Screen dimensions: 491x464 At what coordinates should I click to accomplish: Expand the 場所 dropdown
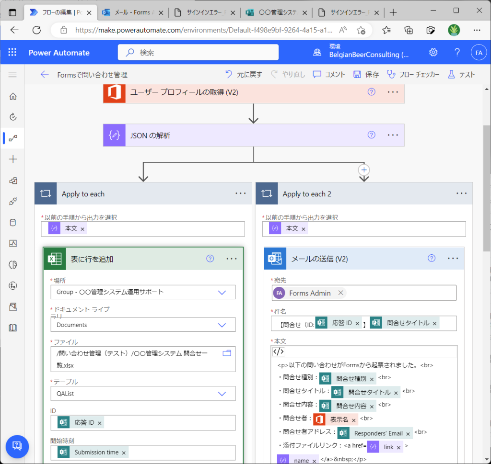pos(222,293)
